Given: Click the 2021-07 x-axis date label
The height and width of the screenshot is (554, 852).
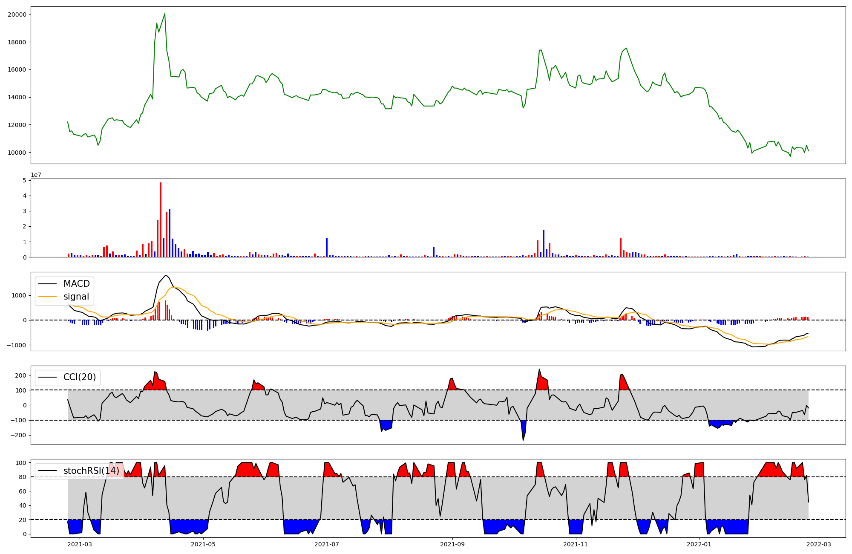Looking at the screenshot, I should click(327, 544).
